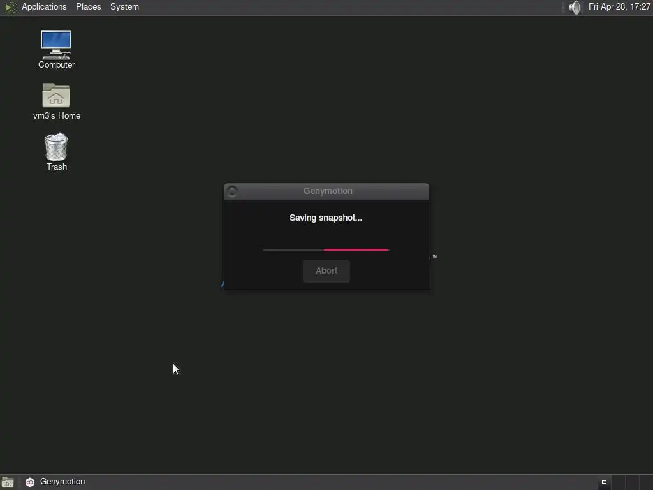Open the Places menu
Image resolution: width=653 pixels, height=490 pixels.
pyautogui.click(x=88, y=6)
